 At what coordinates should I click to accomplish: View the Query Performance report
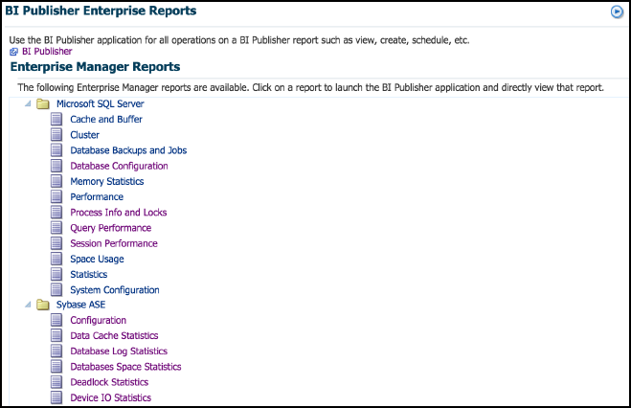111,228
